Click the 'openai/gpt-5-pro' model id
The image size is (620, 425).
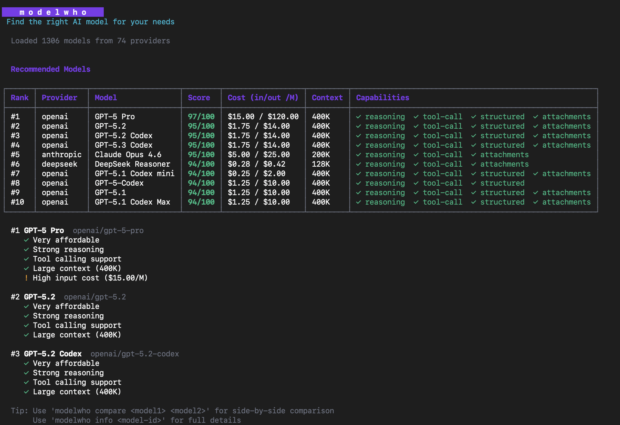[x=108, y=231]
